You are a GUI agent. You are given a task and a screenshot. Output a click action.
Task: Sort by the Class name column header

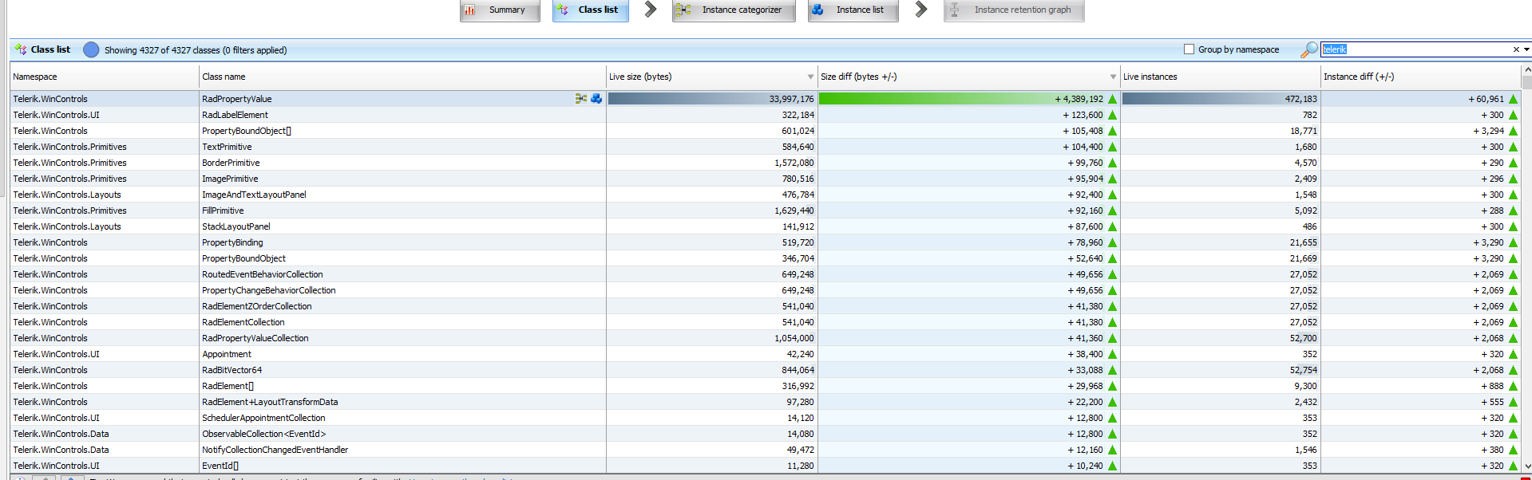402,77
